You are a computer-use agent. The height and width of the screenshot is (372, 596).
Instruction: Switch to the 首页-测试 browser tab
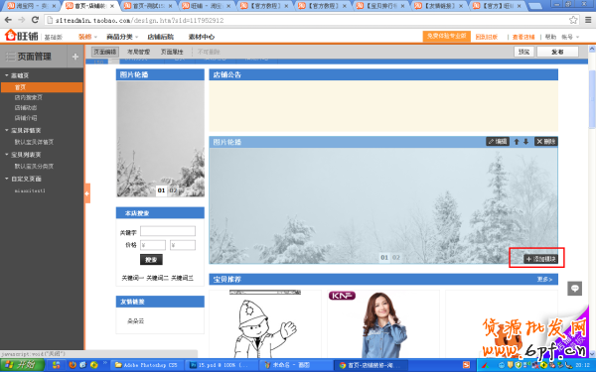click(x=148, y=6)
